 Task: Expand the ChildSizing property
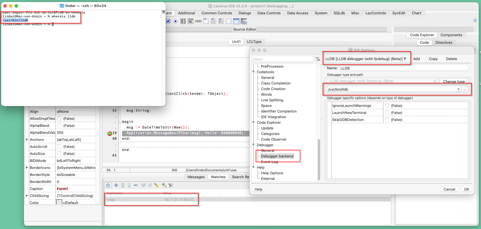(27, 196)
